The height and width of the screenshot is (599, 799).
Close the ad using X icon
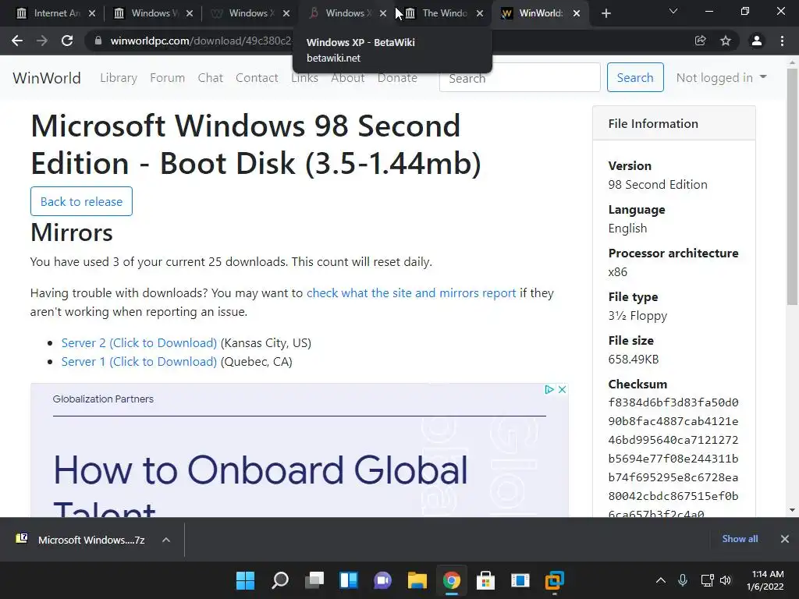click(x=562, y=390)
